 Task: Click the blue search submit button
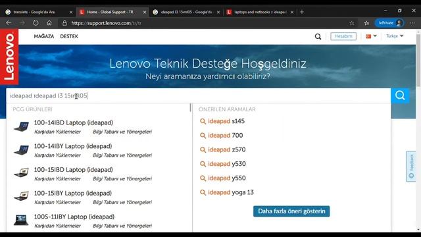(x=400, y=95)
